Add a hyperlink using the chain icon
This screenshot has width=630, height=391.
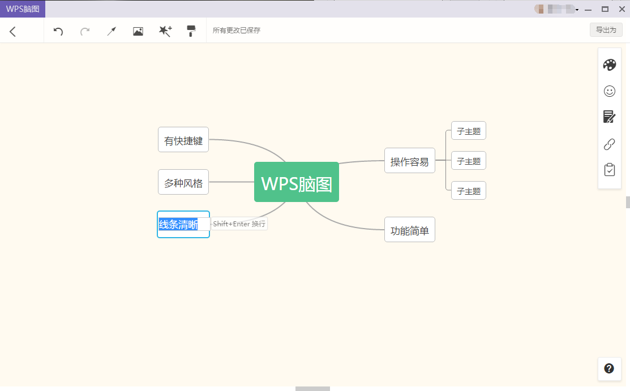tap(610, 144)
